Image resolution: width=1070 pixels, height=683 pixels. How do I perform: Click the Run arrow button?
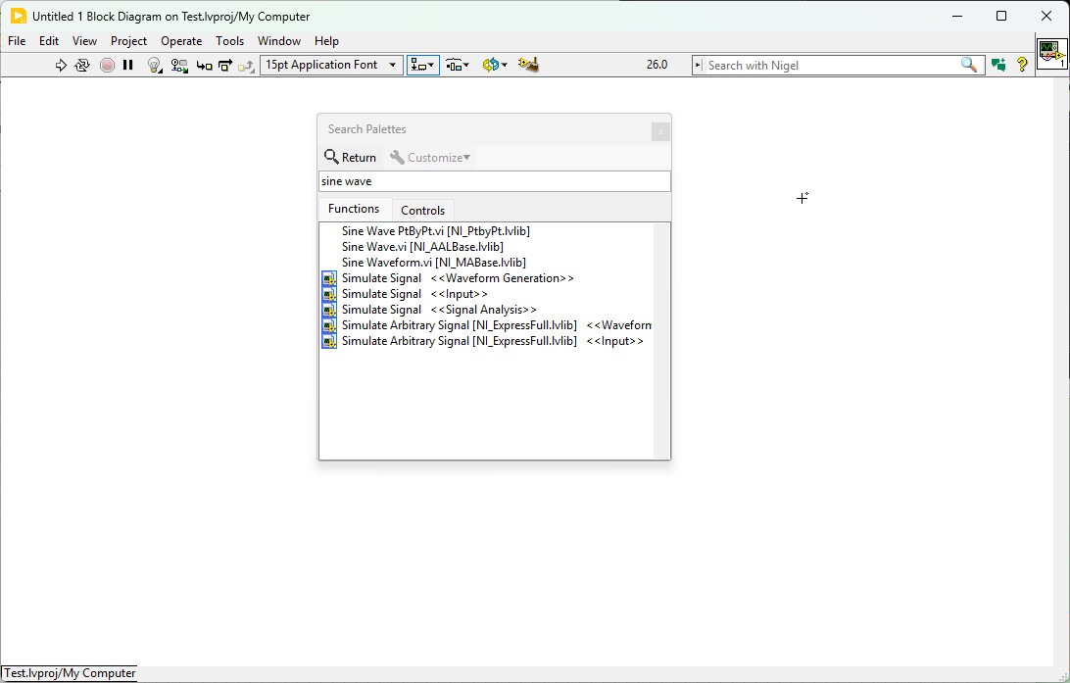click(x=61, y=65)
